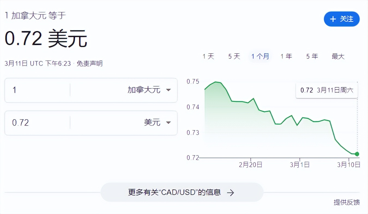Click the exchange rate tooltip on the chart
Image resolution: width=368 pixels, height=214 pixels.
[326, 90]
